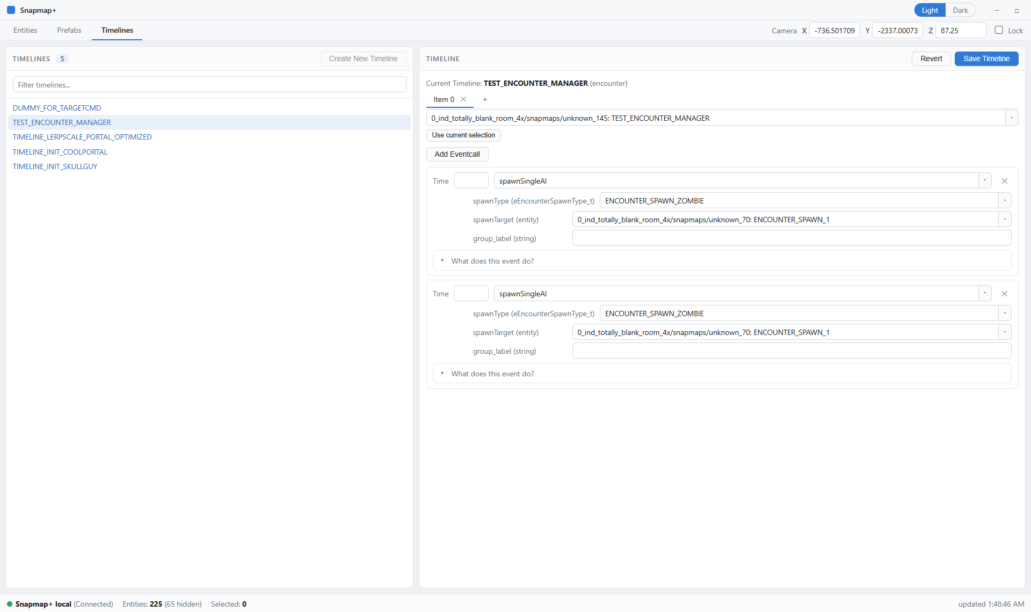The width and height of the screenshot is (1031, 612).
Task: Click the Save Timeline button
Action: [986, 59]
